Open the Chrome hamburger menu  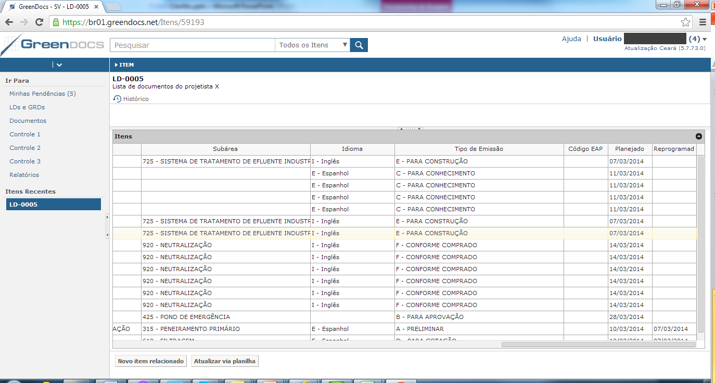pyautogui.click(x=703, y=22)
